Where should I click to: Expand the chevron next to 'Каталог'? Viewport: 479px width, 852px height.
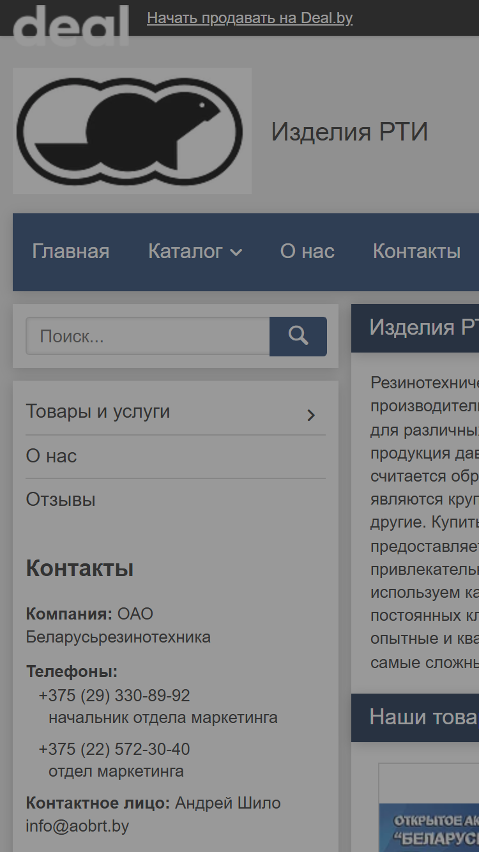point(236,253)
